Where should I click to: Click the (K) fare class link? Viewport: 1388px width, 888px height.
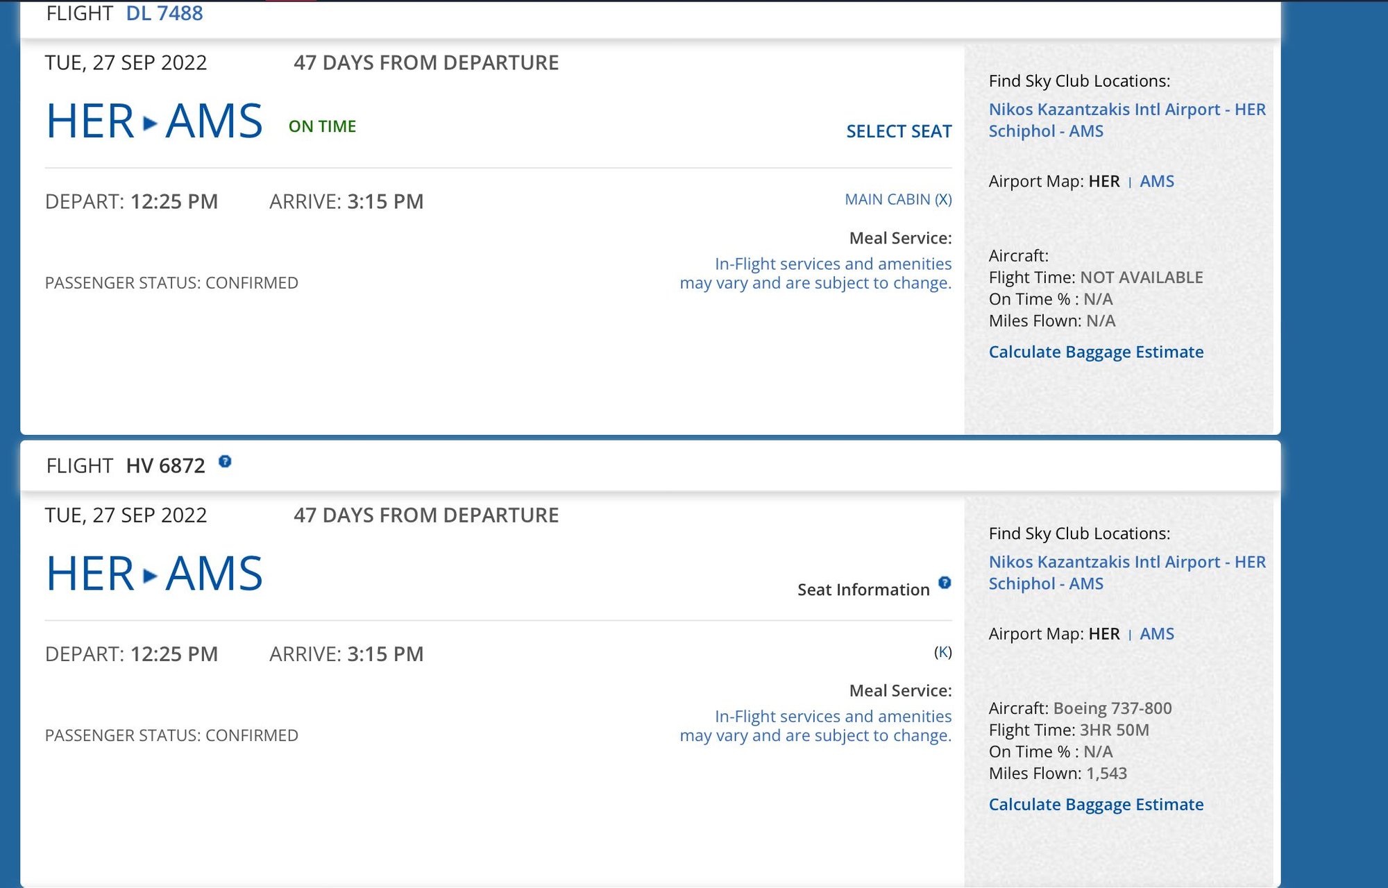(942, 652)
